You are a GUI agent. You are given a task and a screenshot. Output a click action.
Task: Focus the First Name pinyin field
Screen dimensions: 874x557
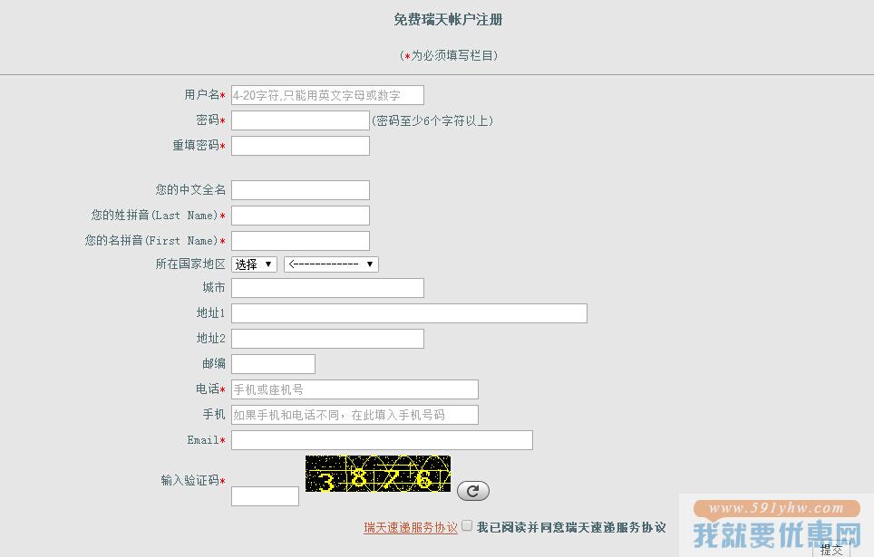[x=300, y=241]
